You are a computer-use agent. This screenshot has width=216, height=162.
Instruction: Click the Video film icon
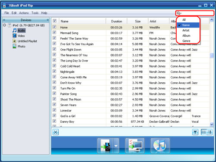point(14,36)
